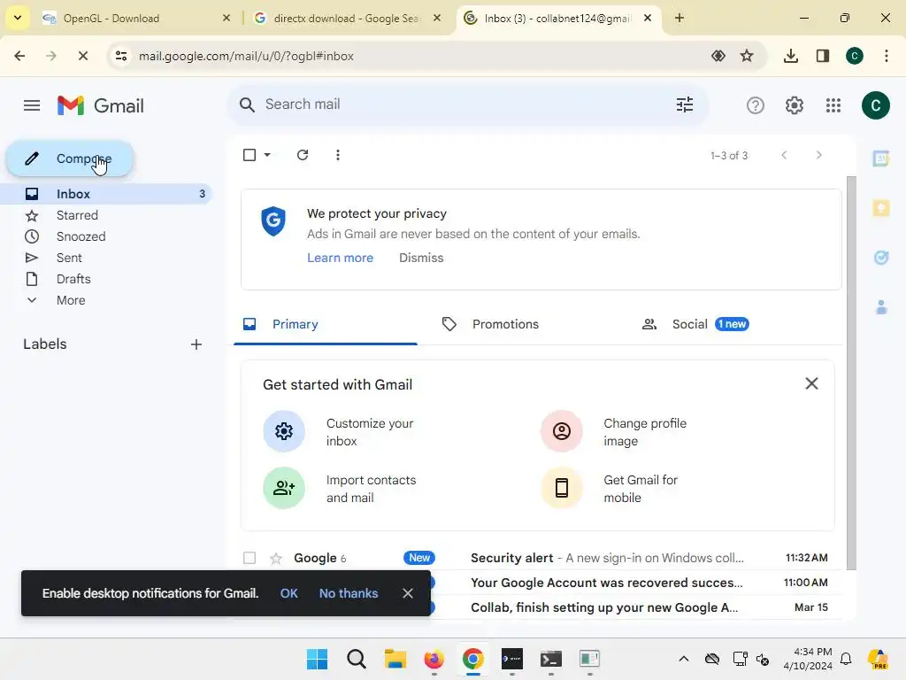Create a new label plus icon

pos(196,344)
